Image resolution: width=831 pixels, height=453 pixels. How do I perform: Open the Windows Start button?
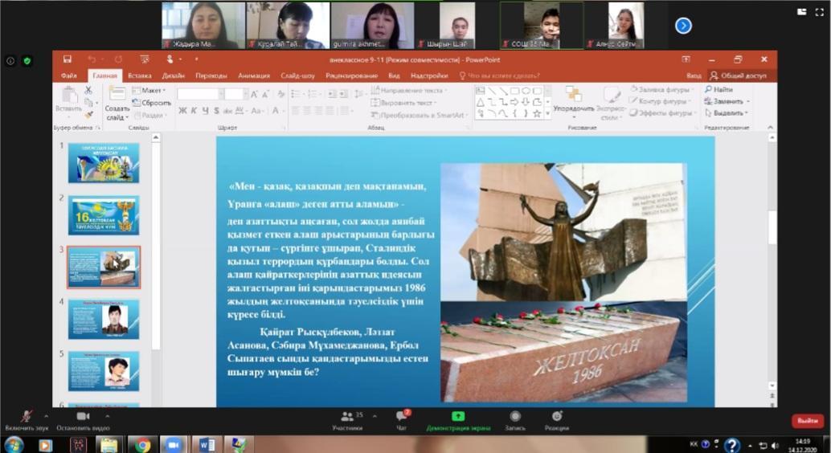tap(14, 444)
